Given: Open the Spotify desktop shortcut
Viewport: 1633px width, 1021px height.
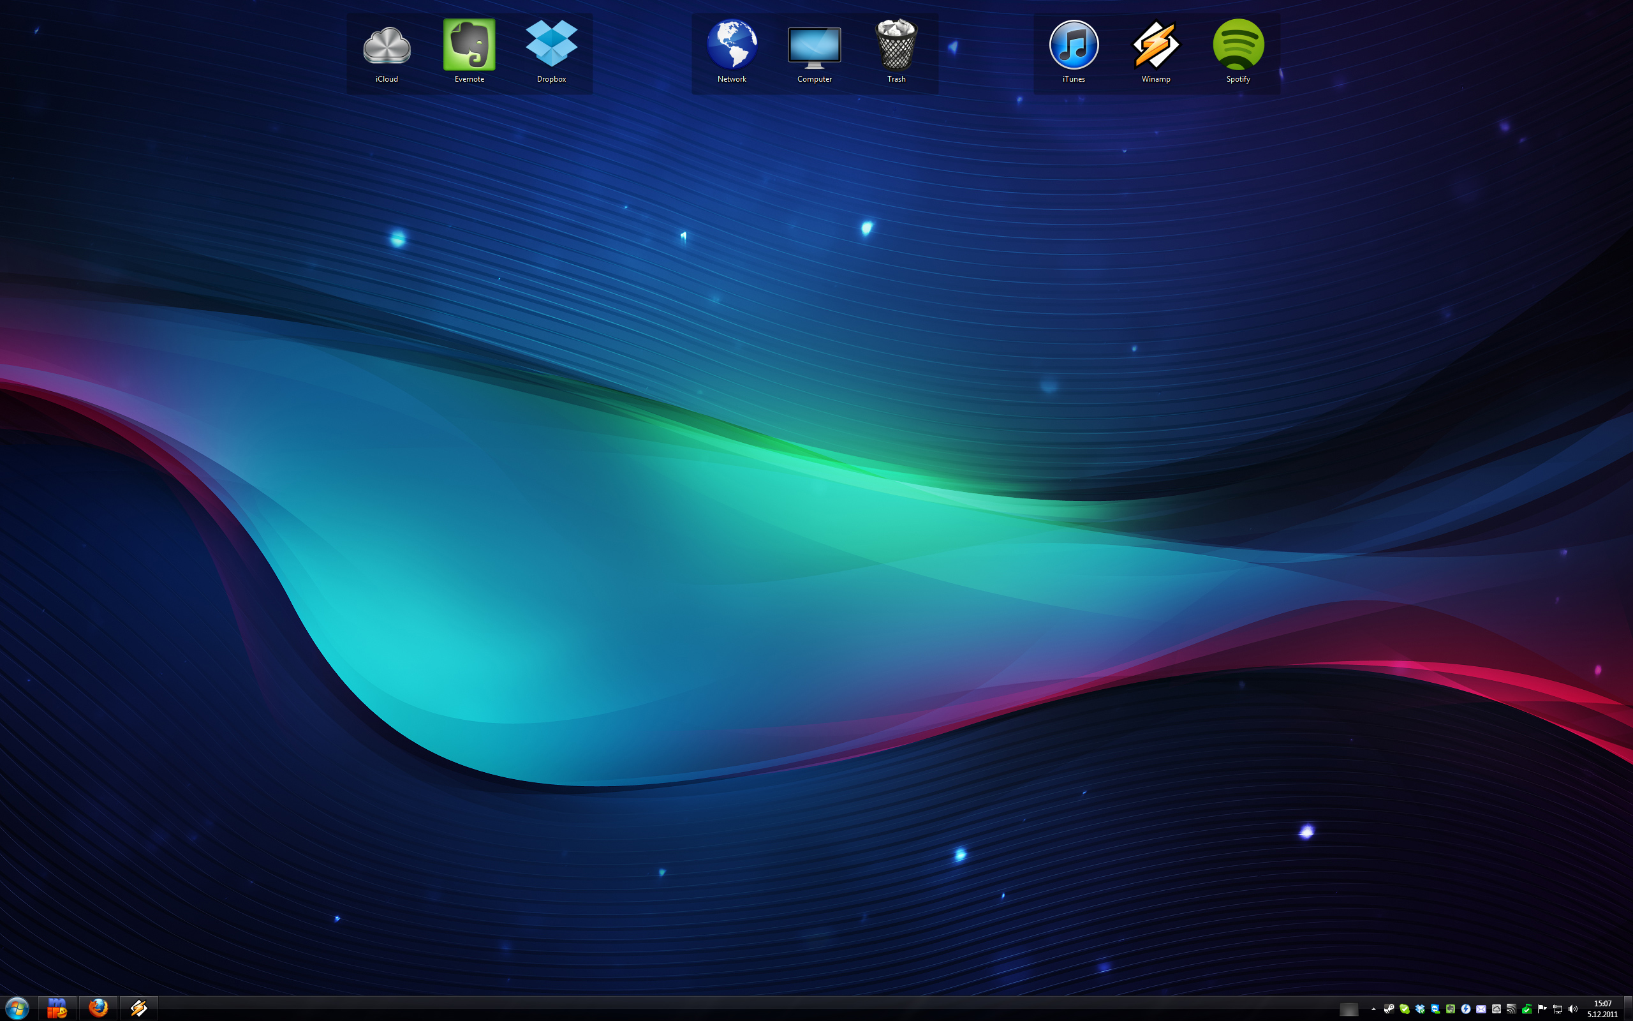Looking at the screenshot, I should [1238, 45].
